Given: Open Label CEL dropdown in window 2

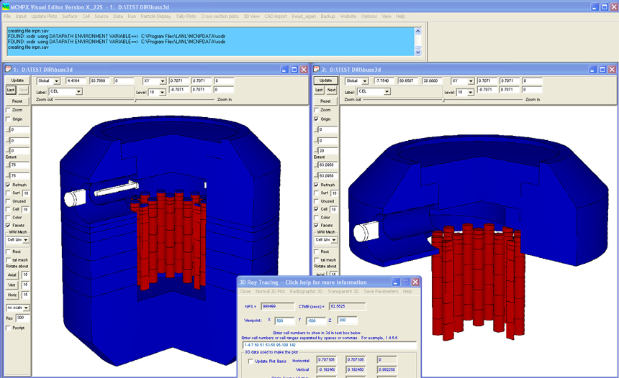Looking at the screenshot, I should (387, 91).
